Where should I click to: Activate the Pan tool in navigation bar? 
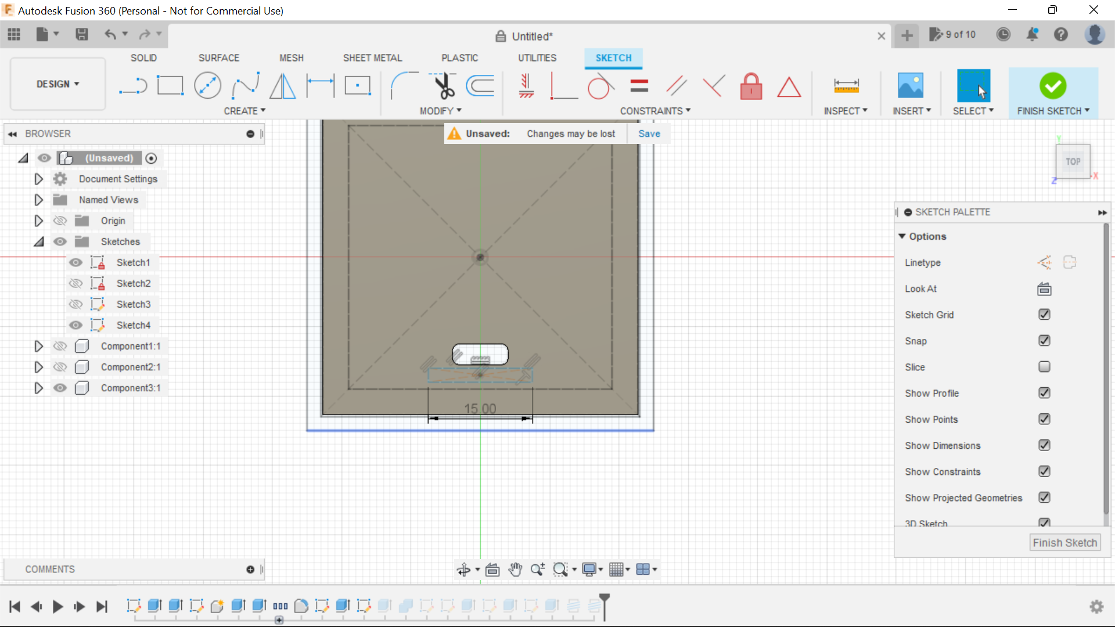[x=516, y=570]
